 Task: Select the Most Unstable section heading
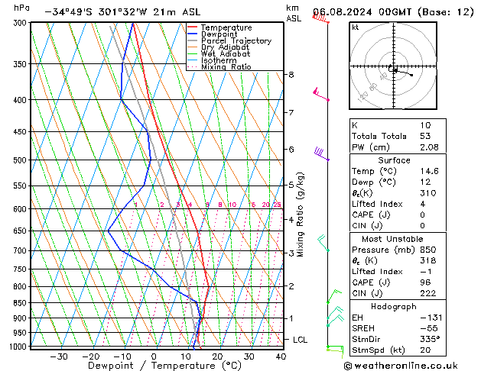(x=394, y=238)
